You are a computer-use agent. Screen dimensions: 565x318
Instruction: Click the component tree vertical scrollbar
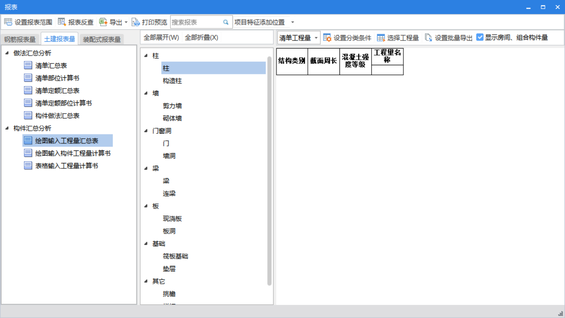click(x=269, y=171)
